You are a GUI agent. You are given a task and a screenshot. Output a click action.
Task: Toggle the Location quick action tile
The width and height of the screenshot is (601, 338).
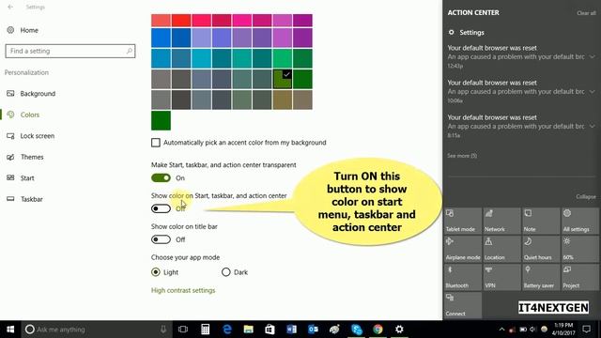(x=501, y=249)
